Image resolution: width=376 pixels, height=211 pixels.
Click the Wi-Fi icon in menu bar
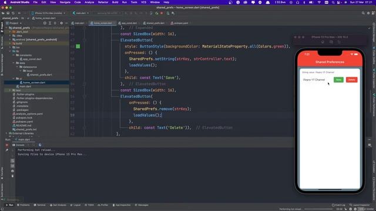tap(319, 2)
